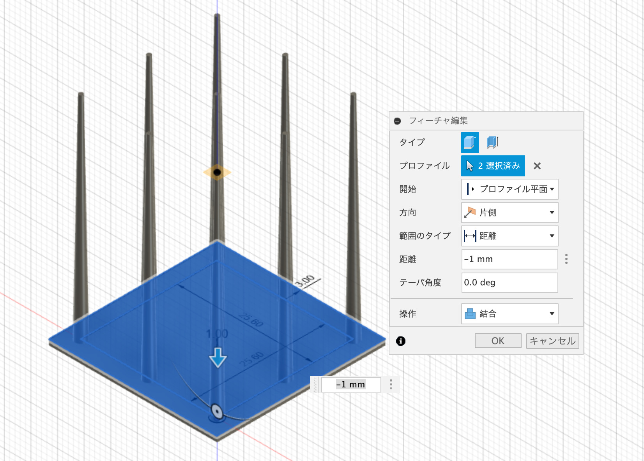Viewport: 644px width, 461px height.
Task: Click the 範囲のタイプ label
Action: 425,236
